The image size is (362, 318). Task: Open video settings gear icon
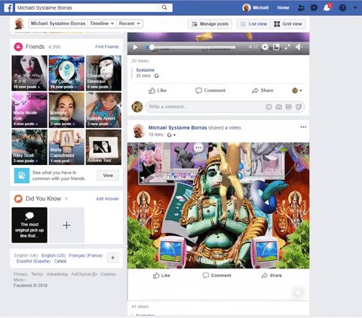(265, 47)
